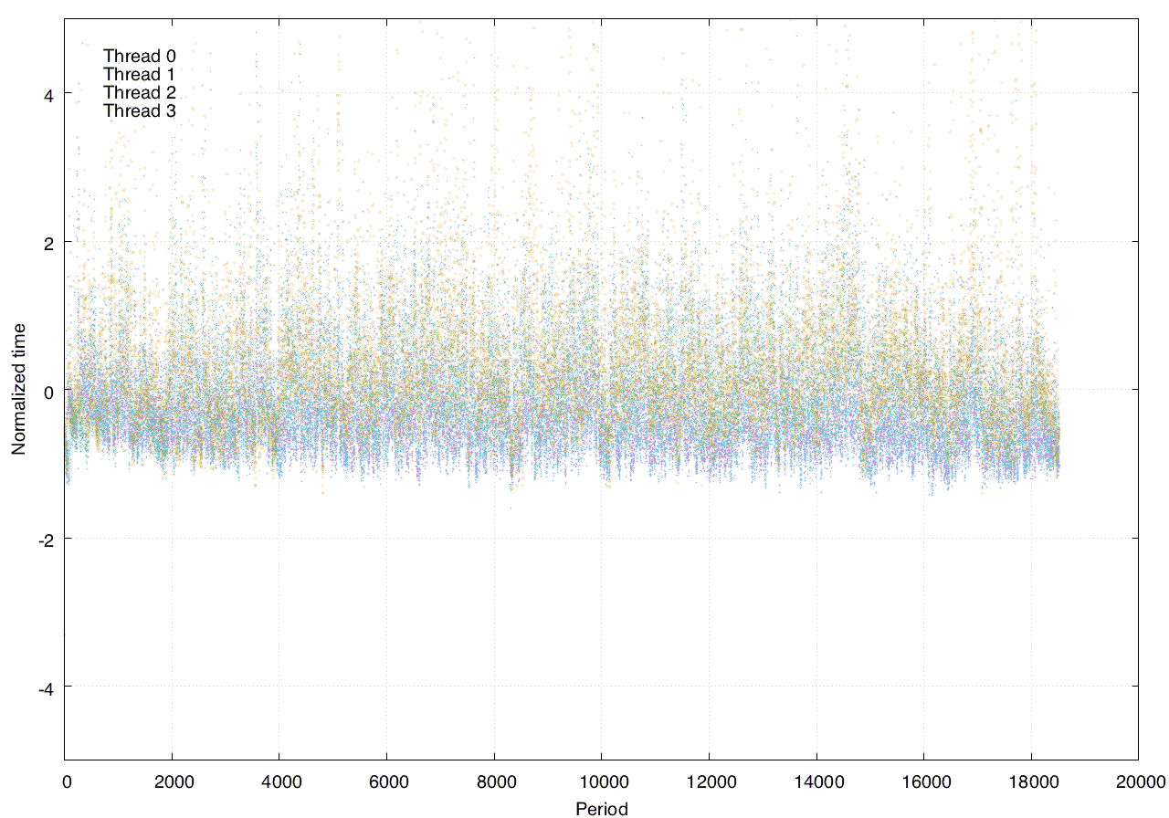Click the 14000 x-axis tick label
Viewport: 1169px width, 818px height.
[x=816, y=781]
